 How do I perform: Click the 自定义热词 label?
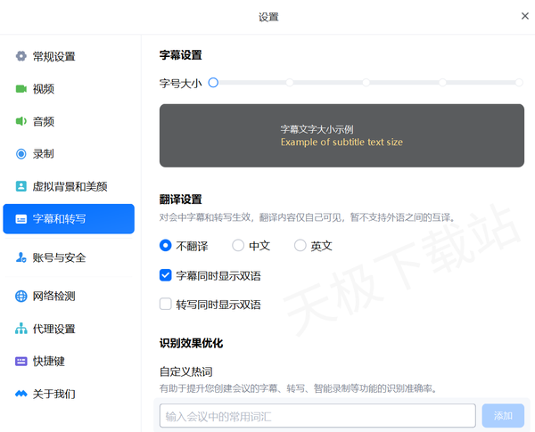[186, 371]
